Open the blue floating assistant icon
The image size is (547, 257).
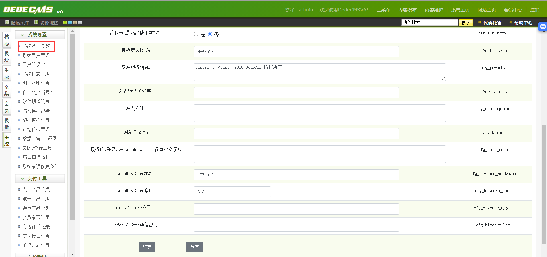543,27
